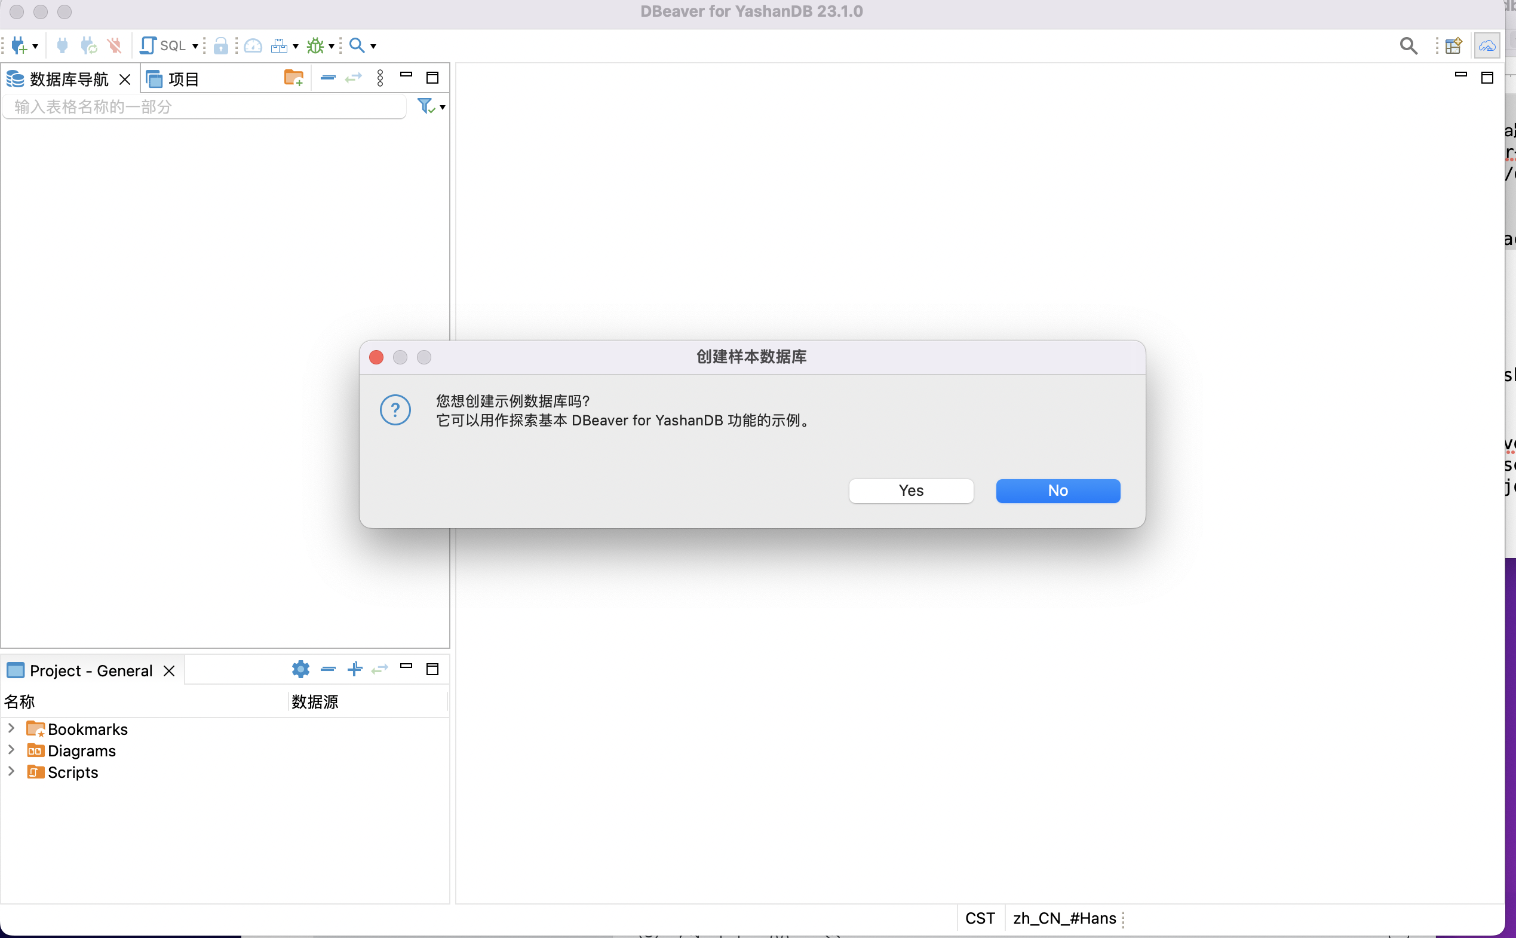Close the 数据库导航 tab

pyautogui.click(x=125, y=79)
